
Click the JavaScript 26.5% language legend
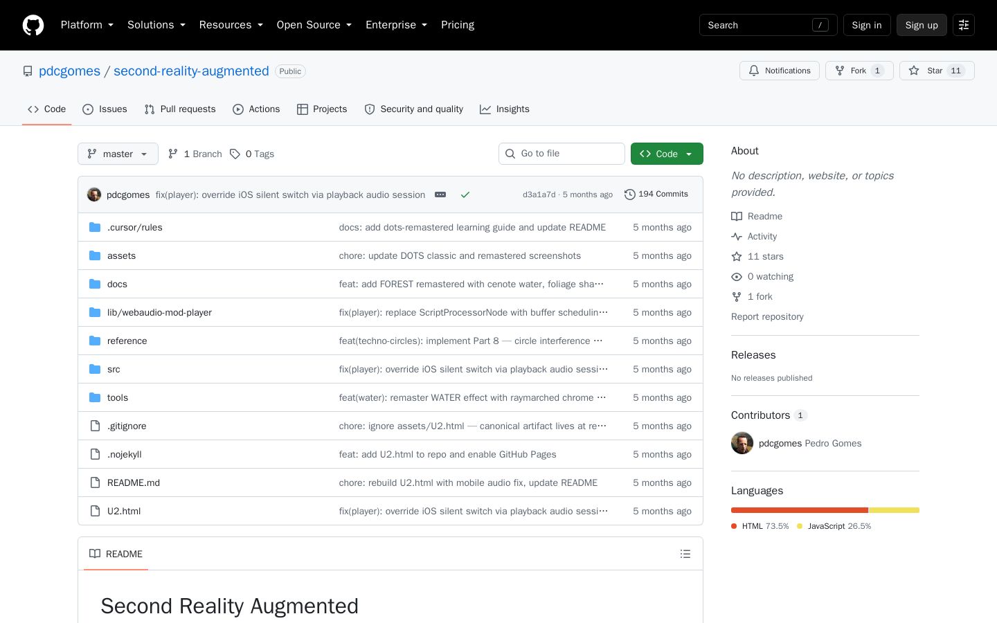(834, 526)
